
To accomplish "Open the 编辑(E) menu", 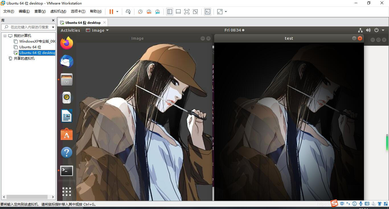I will point(24,11).
